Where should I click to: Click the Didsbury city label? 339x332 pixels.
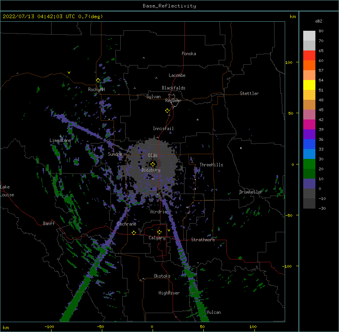click(x=151, y=170)
